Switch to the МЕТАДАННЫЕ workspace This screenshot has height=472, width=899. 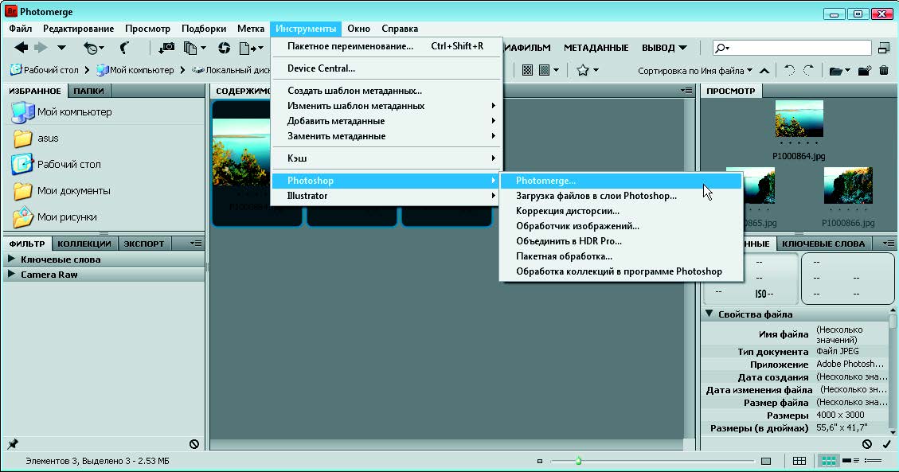pyautogui.click(x=596, y=48)
